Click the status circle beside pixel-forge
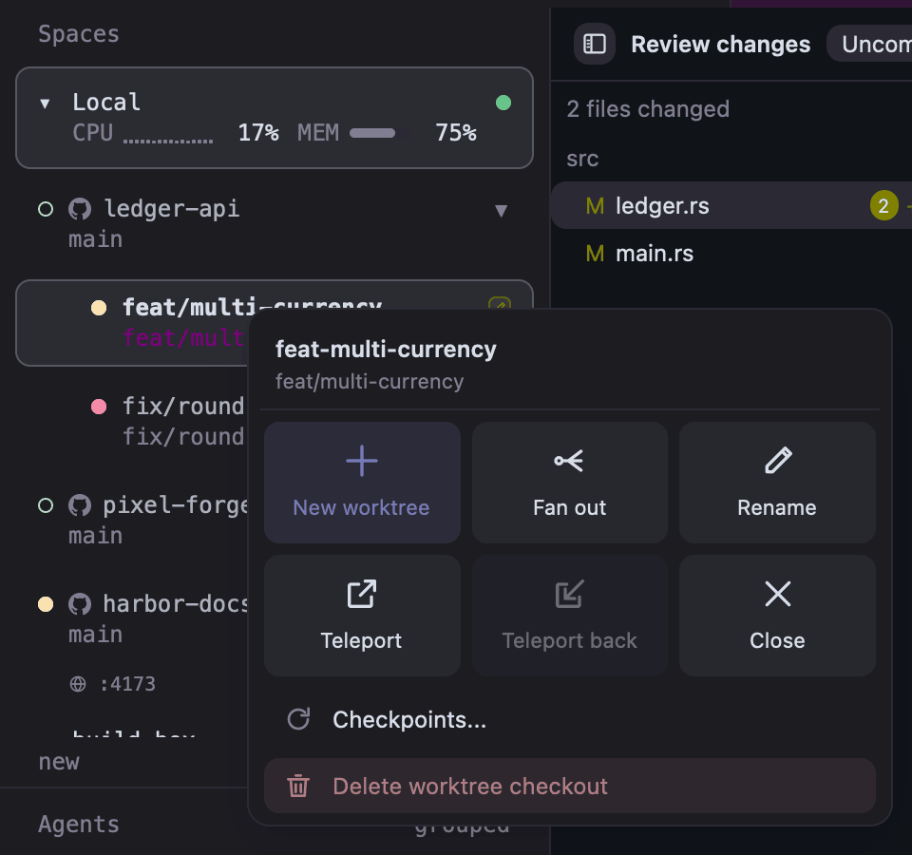 click(46, 505)
